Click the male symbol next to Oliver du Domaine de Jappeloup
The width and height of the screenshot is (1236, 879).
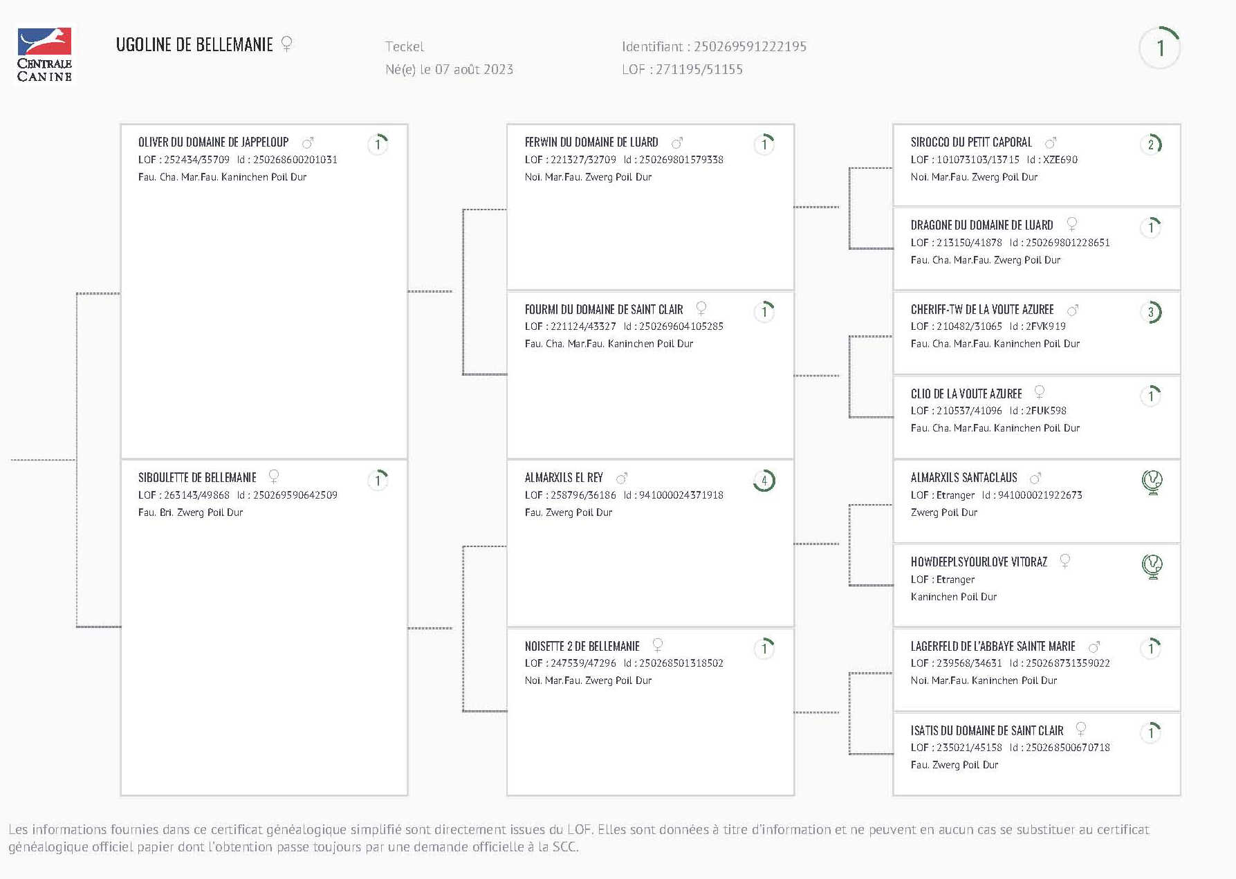308,142
